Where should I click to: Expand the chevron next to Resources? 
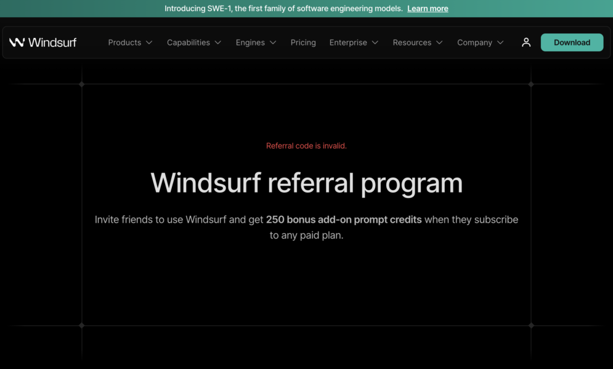[x=439, y=42]
